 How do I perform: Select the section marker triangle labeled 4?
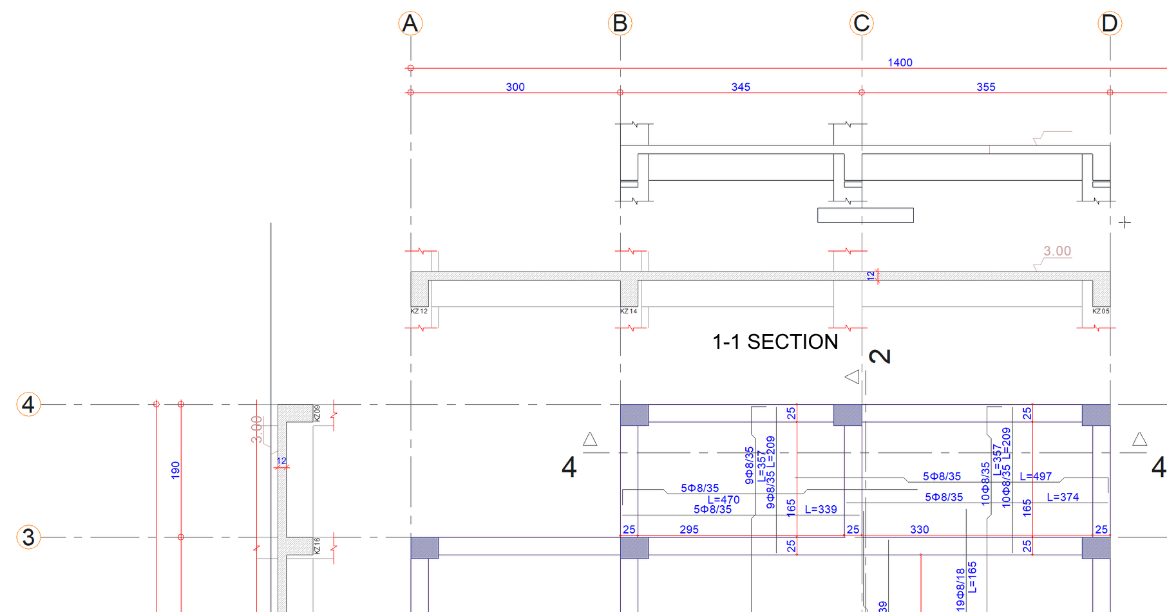pyautogui.click(x=590, y=439)
